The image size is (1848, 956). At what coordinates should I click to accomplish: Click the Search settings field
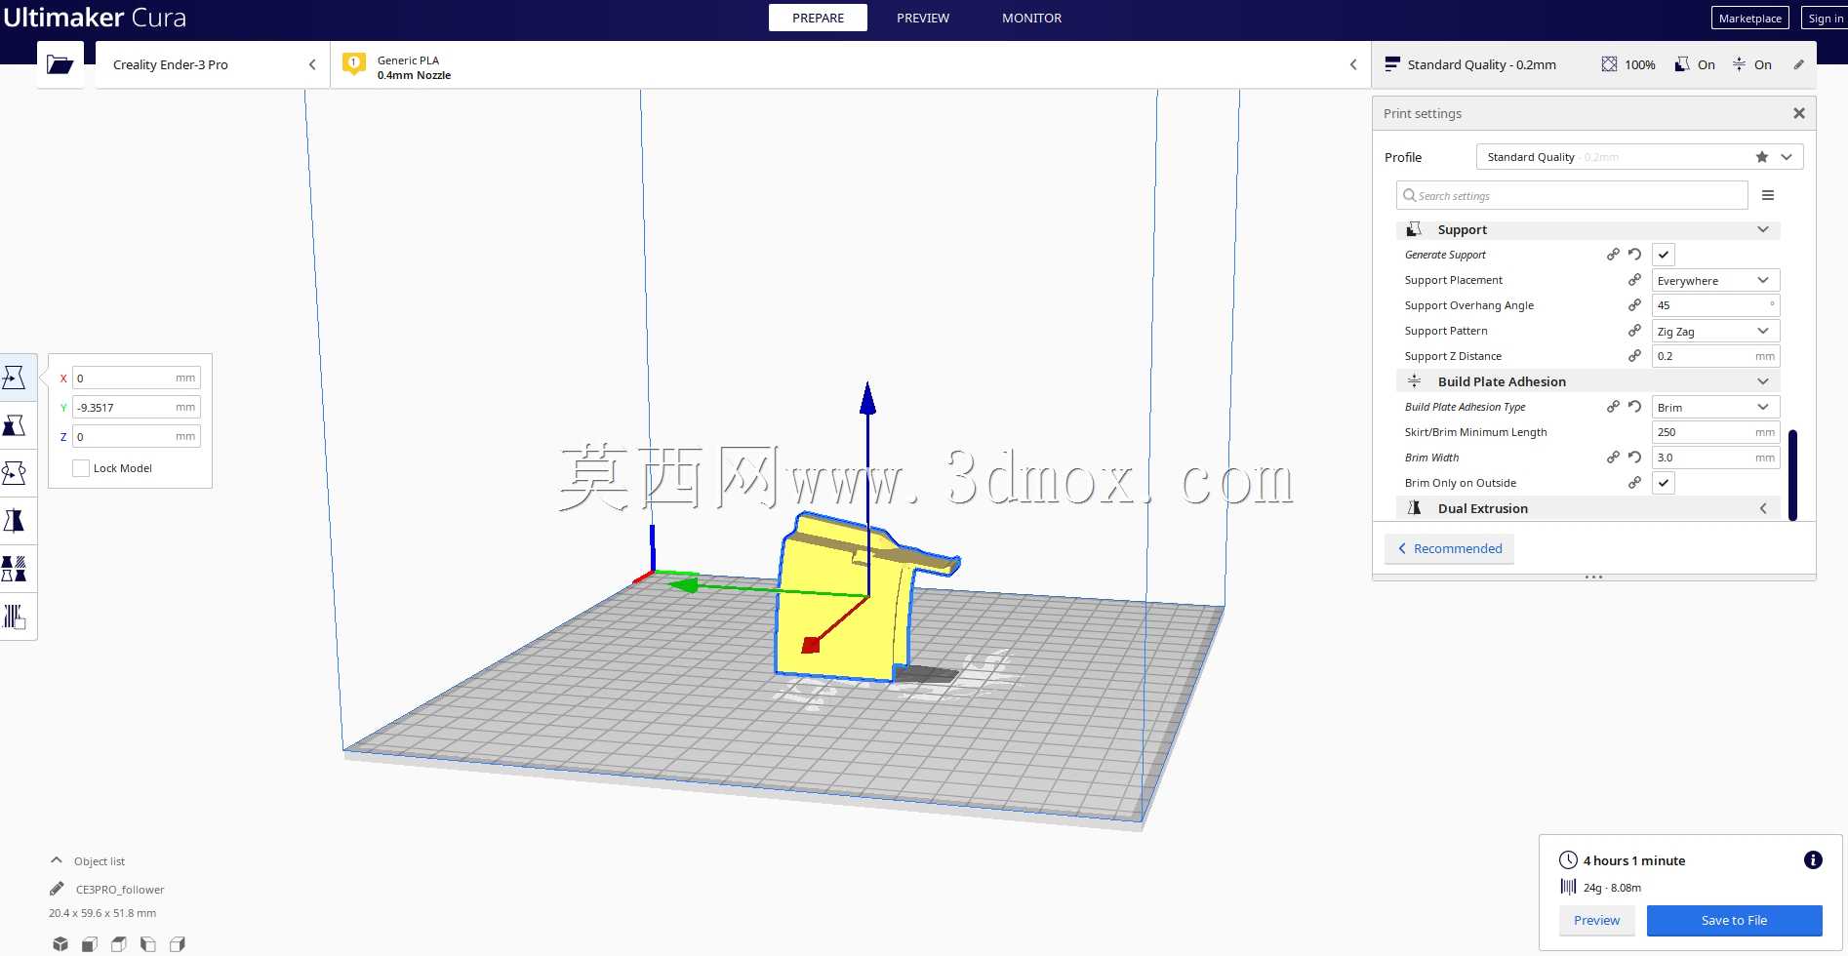pyautogui.click(x=1572, y=195)
